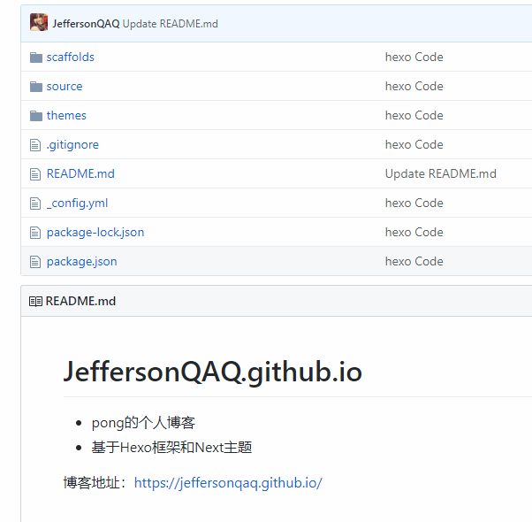The width and height of the screenshot is (532, 522).
Task: View hexo Code commit for .gitignore
Action: coord(414,145)
